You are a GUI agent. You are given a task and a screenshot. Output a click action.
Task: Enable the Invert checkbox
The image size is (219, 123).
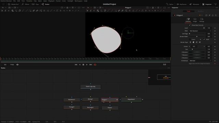pos(190,40)
